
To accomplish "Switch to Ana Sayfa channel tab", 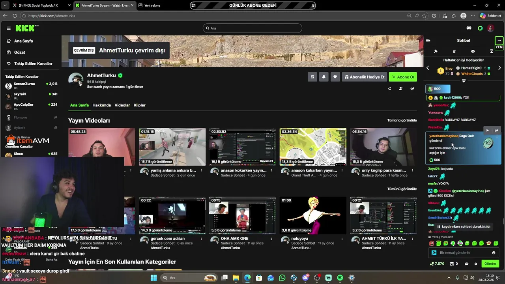I will pos(79,105).
